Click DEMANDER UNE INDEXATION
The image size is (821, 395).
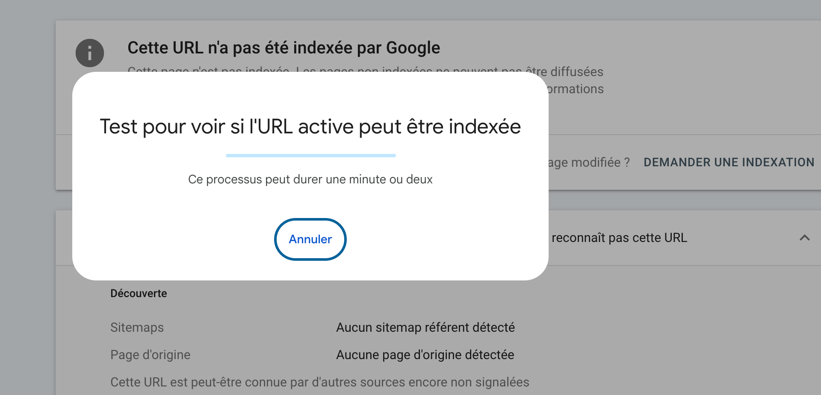pos(729,162)
